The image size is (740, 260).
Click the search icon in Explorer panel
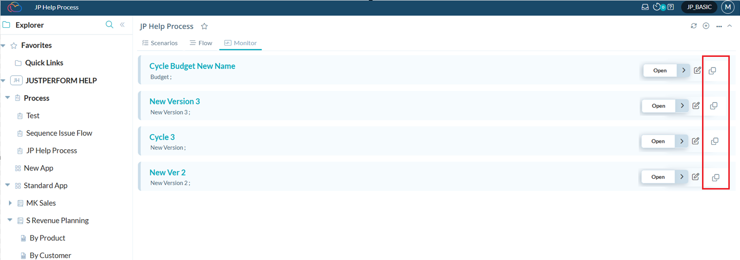coord(110,25)
